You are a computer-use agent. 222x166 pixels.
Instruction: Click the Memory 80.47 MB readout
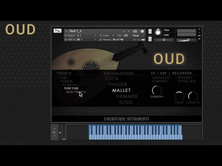pos(111,40)
